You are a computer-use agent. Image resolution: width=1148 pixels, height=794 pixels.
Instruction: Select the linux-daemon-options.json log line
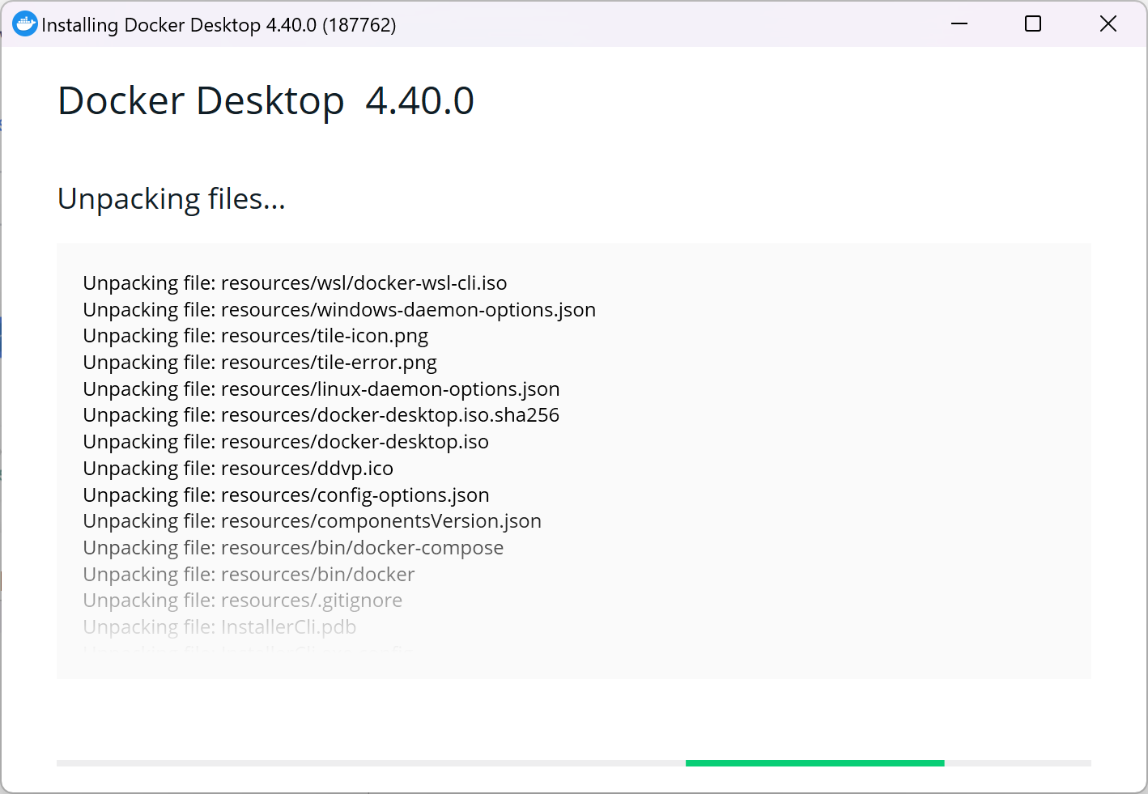click(x=321, y=389)
